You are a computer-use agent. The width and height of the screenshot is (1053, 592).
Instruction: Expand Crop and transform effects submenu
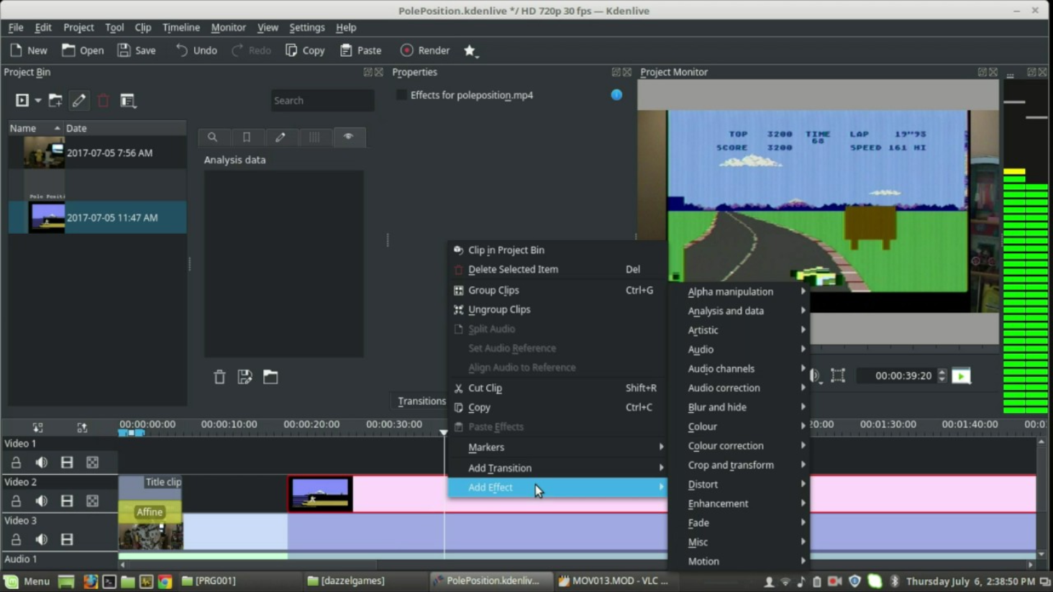[x=739, y=465]
